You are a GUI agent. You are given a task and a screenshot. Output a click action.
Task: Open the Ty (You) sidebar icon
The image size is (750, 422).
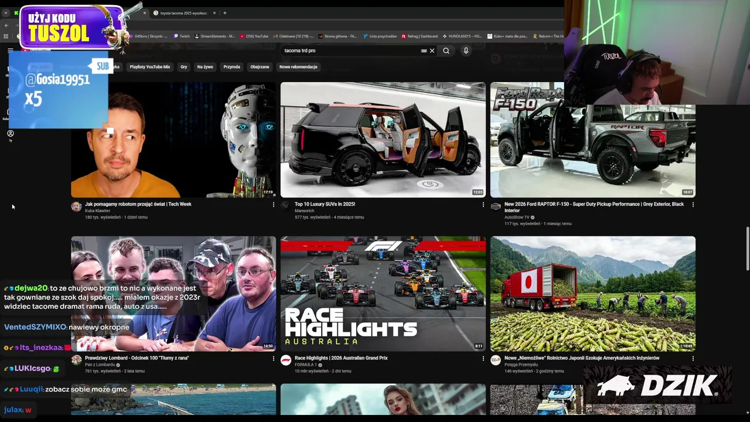pyautogui.click(x=10, y=135)
